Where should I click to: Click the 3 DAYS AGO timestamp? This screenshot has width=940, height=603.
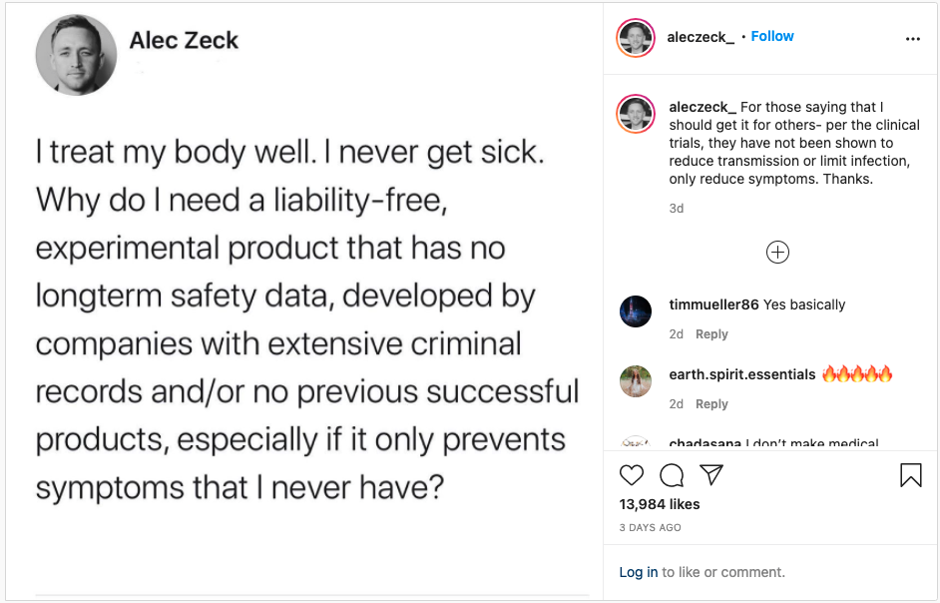point(650,527)
